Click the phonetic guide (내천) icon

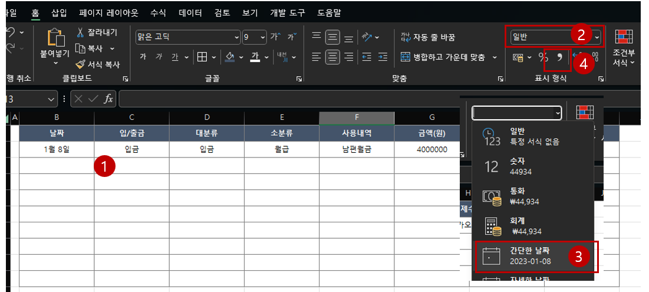pyautogui.click(x=282, y=57)
